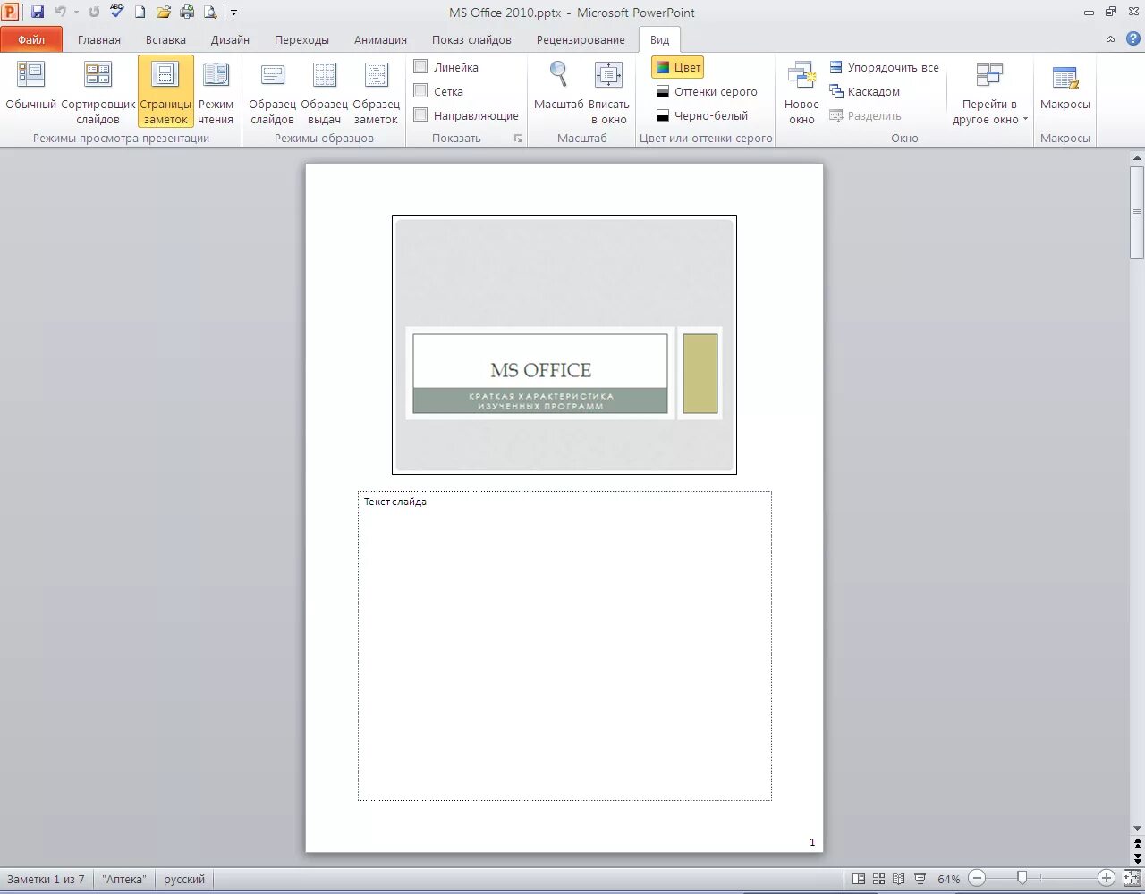Click the zoom out minus button

coord(978,879)
